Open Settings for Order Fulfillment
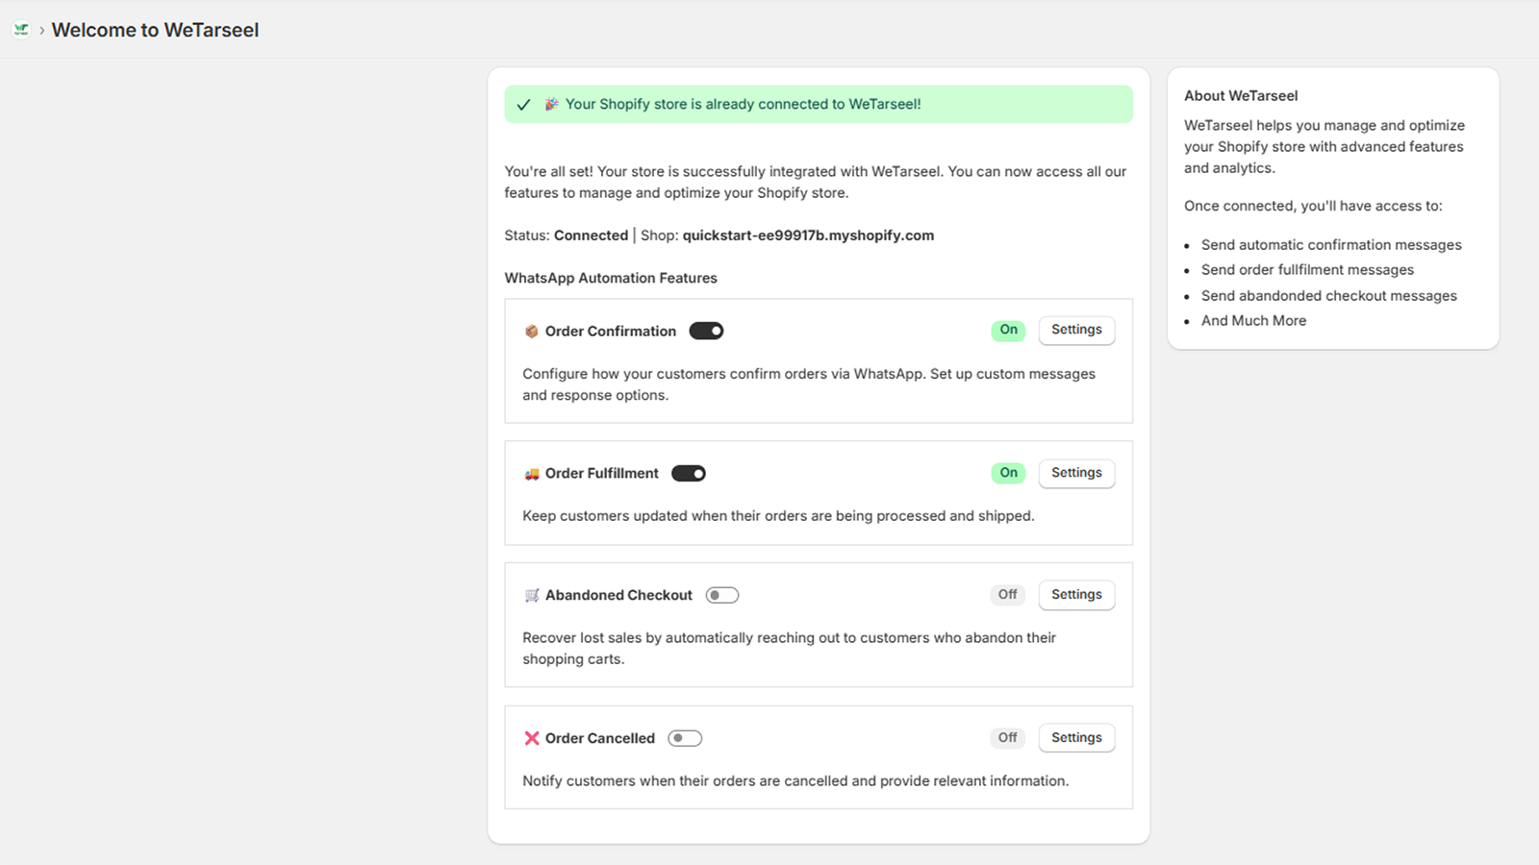 click(1076, 473)
